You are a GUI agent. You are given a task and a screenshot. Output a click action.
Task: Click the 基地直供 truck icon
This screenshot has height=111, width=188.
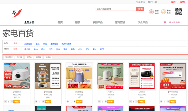pyautogui.click(x=163, y=12)
